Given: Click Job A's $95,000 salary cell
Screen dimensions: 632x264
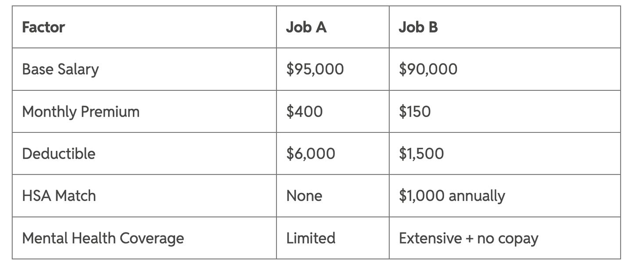Looking at the screenshot, I should coord(315,69).
